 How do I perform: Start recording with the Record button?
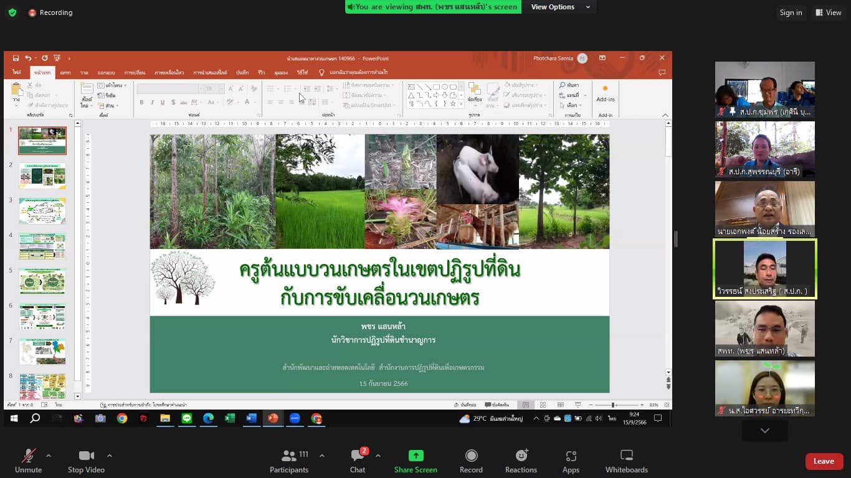point(471,461)
